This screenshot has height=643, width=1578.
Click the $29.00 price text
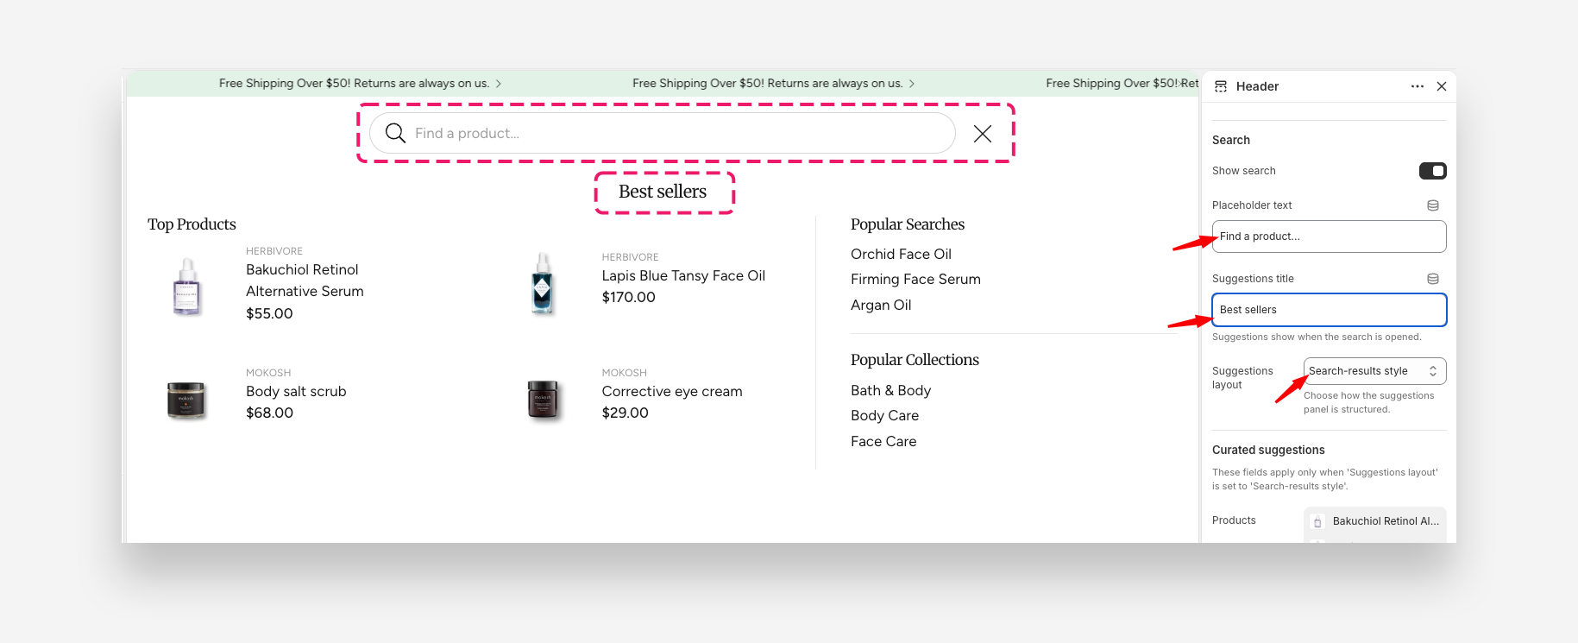pyautogui.click(x=625, y=413)
